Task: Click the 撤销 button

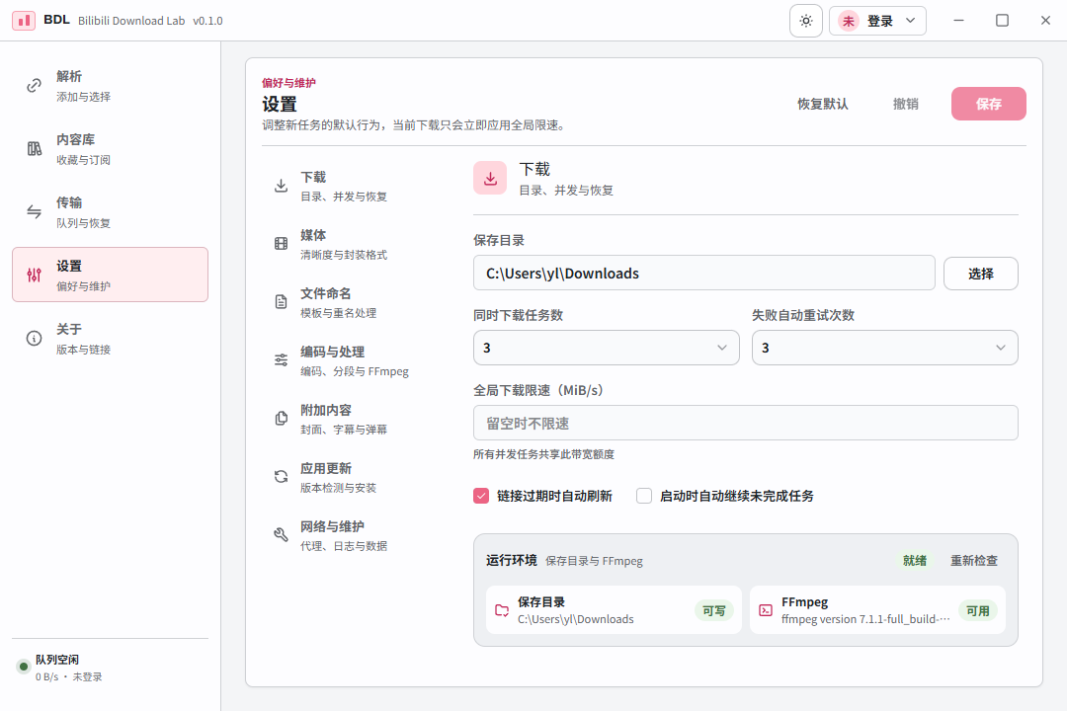Action: (x=905, y=104)
